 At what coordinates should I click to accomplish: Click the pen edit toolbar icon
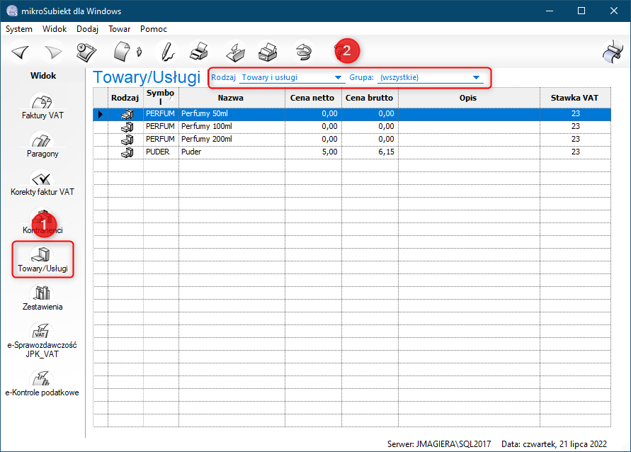click(168, 52)
